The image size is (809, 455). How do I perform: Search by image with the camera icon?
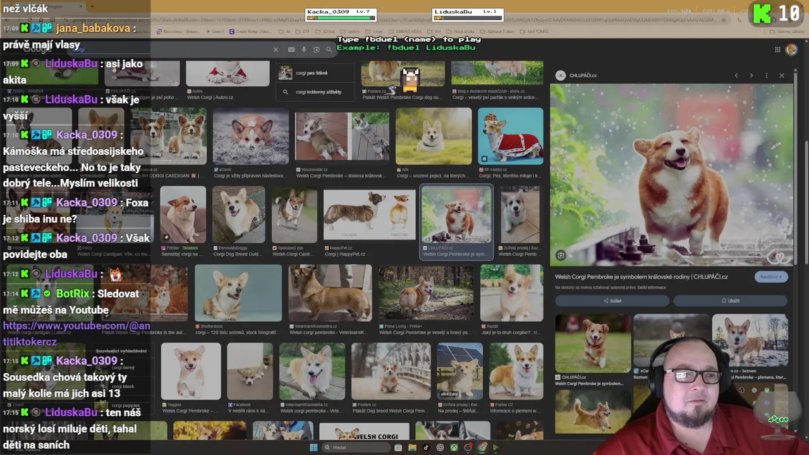point(317,49)
